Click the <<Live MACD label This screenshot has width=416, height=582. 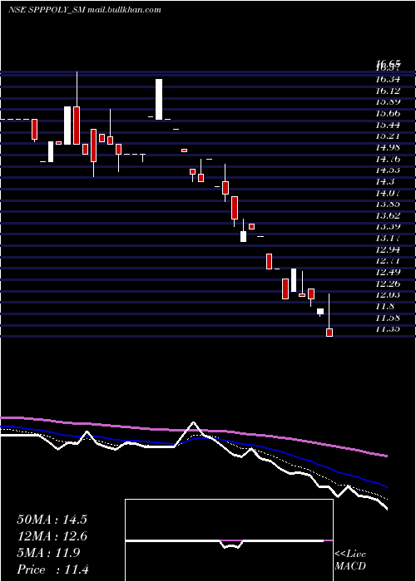pyautogui.click(x=350, y=560)
